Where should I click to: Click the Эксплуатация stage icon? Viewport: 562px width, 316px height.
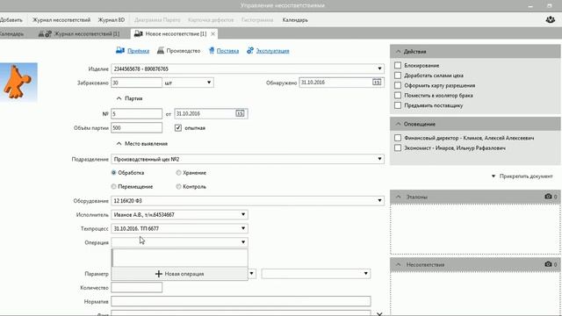tap(249, 51)
